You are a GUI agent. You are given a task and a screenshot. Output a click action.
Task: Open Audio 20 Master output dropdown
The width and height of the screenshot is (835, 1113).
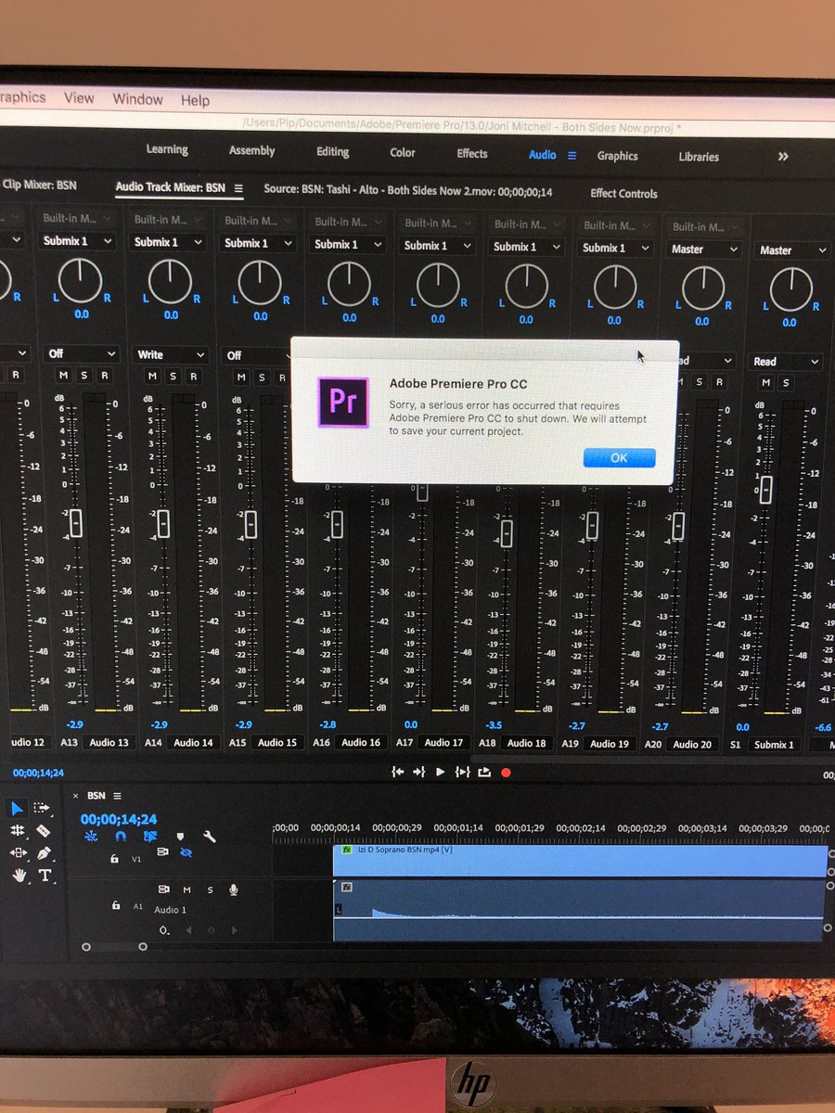[704, 249]
